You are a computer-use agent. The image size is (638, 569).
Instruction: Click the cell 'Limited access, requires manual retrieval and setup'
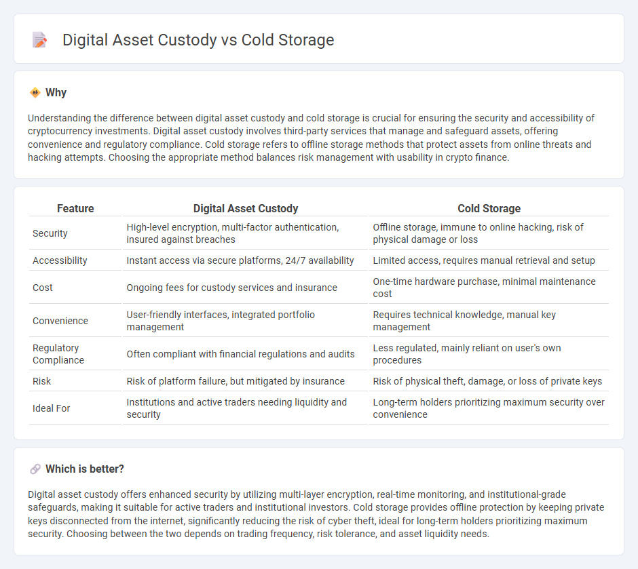click(x=489, y=260)
